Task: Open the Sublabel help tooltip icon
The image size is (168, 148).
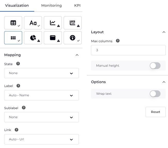Action: point(24,108)
